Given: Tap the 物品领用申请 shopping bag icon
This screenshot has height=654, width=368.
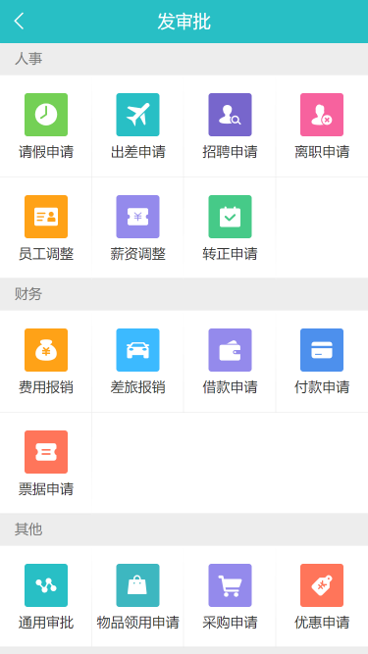Looking at the screenshot, I should tap(137, 585).
